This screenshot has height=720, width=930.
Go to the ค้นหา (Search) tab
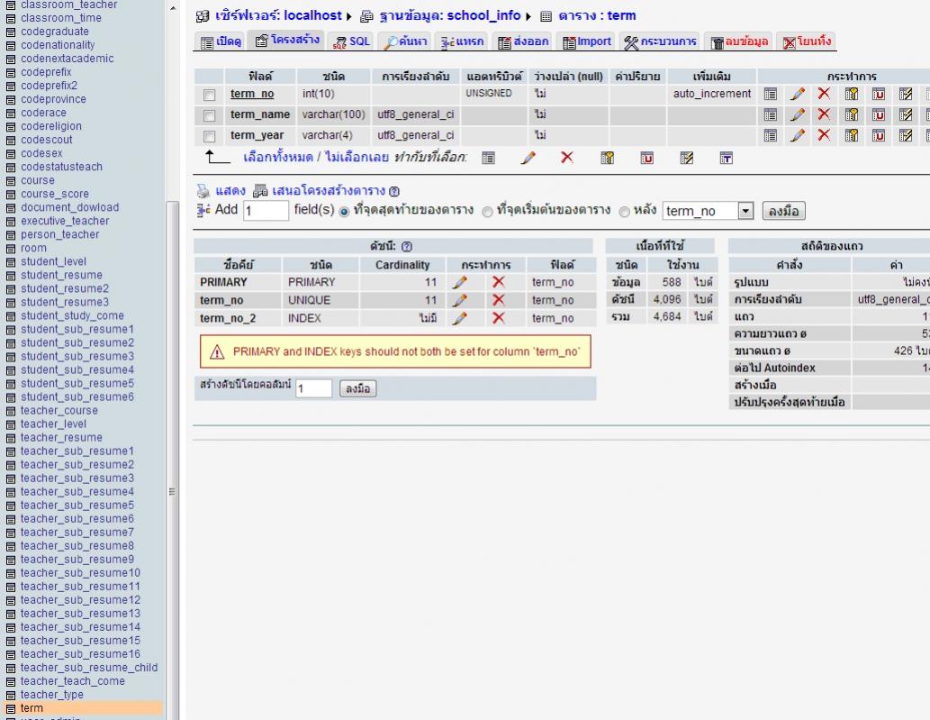pyautogui.click(x=406, y=41)
